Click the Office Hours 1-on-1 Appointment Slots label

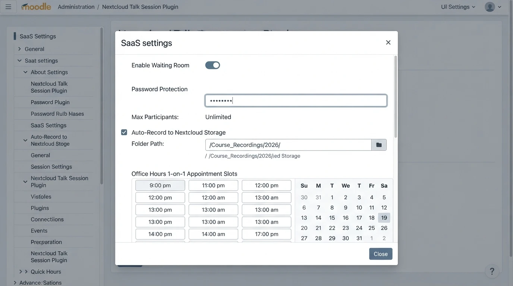point(184,174)
